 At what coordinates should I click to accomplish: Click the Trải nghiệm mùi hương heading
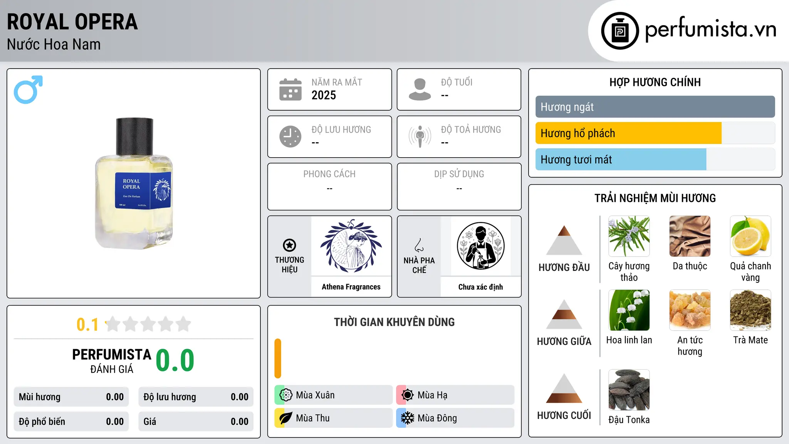click(655, 198)
